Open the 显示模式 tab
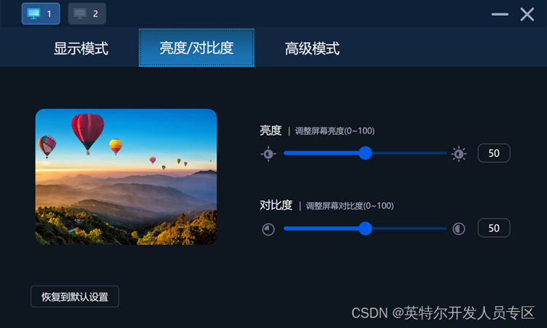The width and height of the screenshot is (547, 328). click(x=81, y=48)
